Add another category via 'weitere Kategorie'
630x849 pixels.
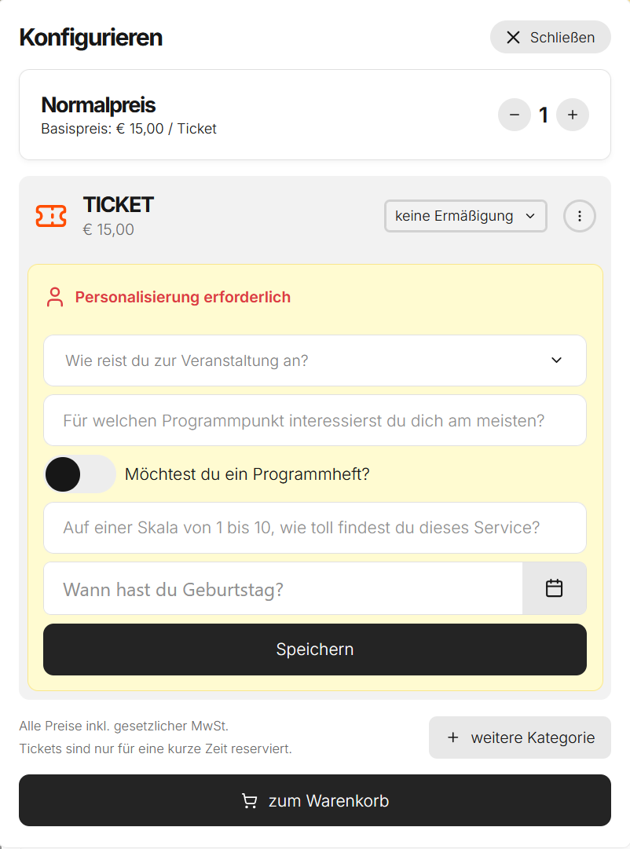[520, 737]
